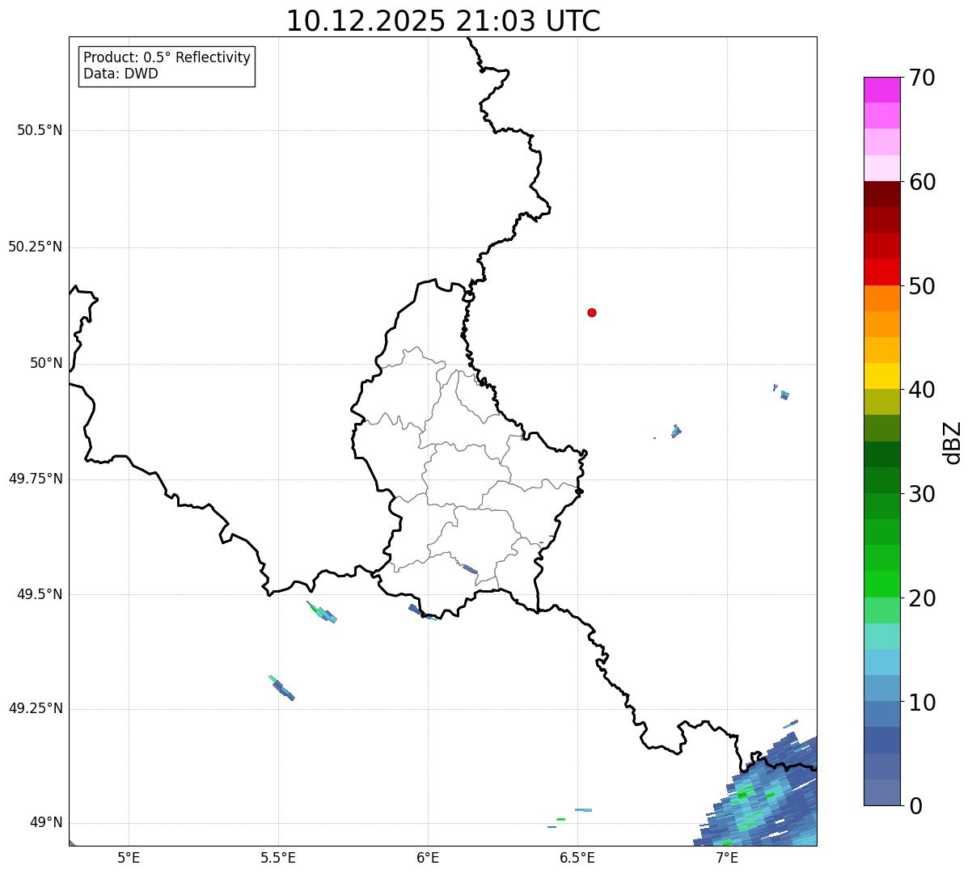The width and height of the screenshot is (972, 874).
Task: Click the magenta swatch at top of colorbar
Action: [881, 90]
